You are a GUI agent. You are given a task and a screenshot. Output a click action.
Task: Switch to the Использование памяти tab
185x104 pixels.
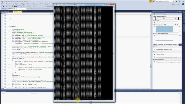pyautogui.click(x=170, y=44)
